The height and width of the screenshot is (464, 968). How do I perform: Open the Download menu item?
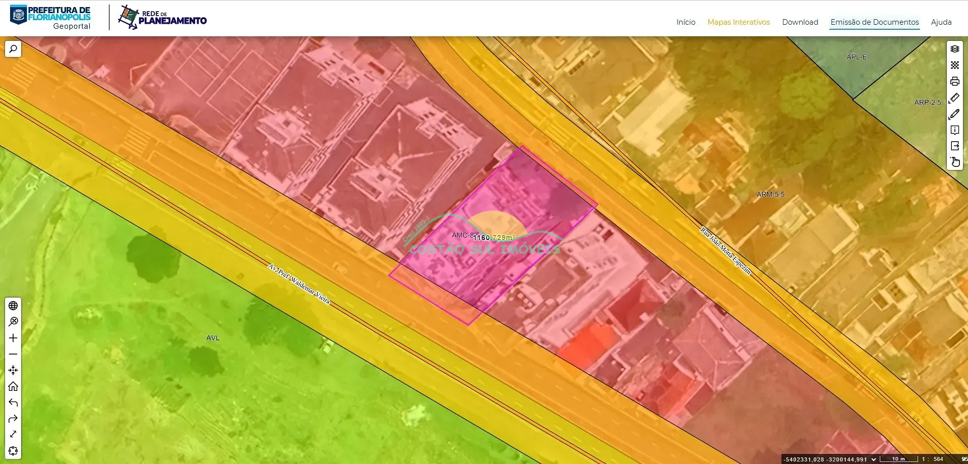pyautogui.click(x=800, y=22)
